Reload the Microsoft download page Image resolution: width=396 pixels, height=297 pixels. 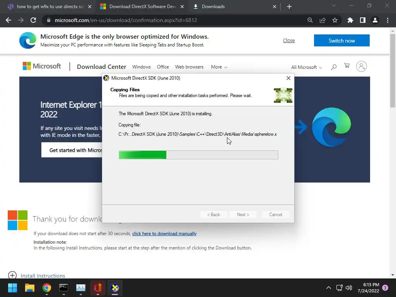(33, 20)
